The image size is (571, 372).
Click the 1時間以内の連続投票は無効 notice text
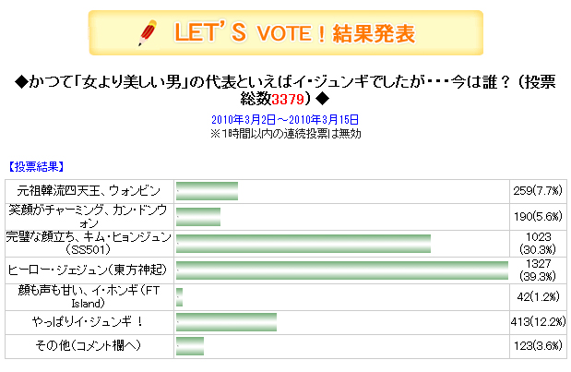[286, 134]
